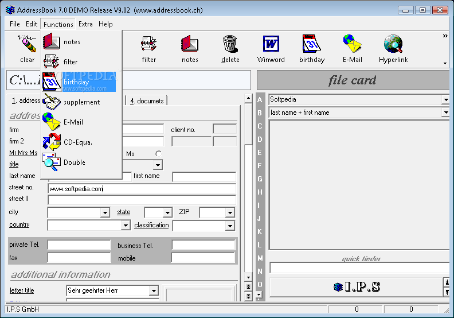Click the street II input field
The width and height of the screenshot is (454, 318).
142,200
